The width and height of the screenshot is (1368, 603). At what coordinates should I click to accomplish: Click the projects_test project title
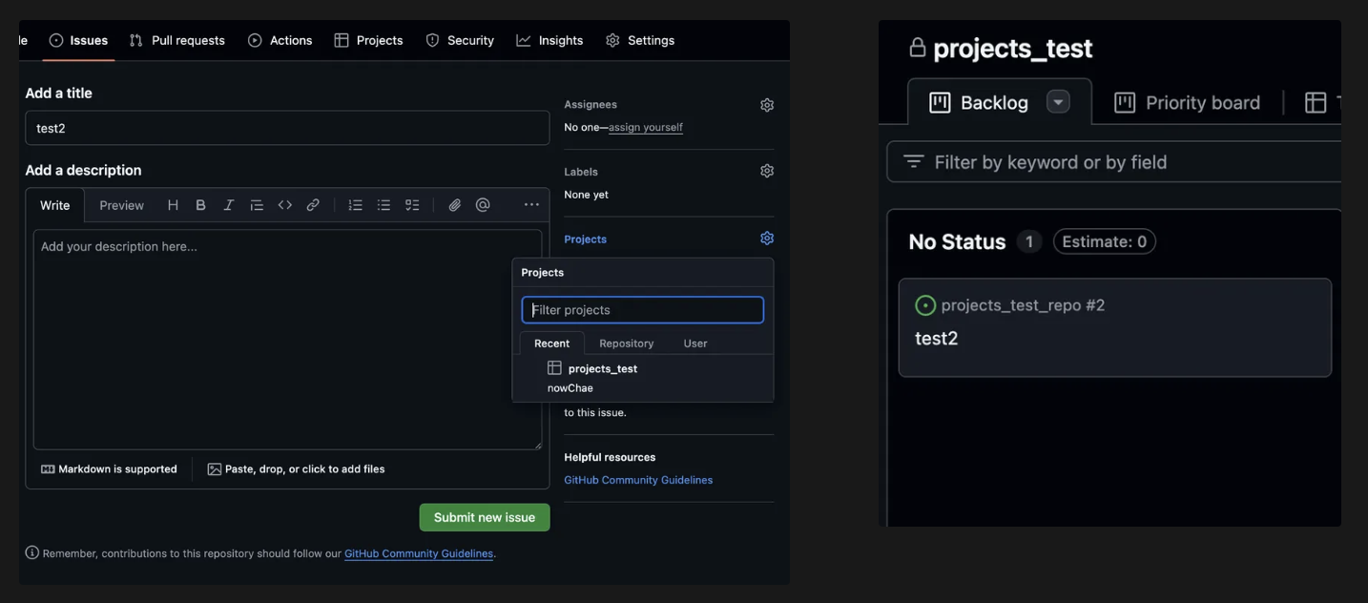point(1012,48)
